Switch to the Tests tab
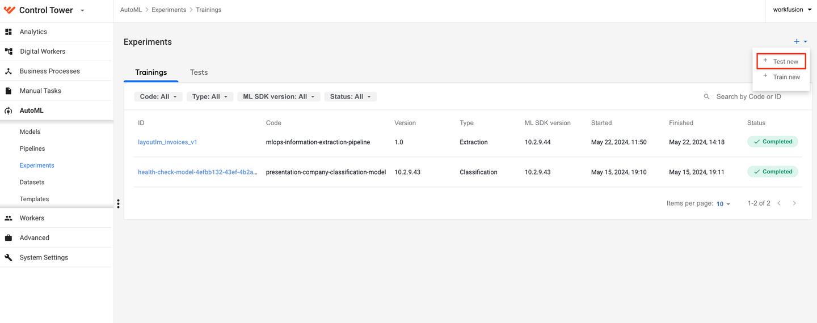817x323 pixels. (199, 73)
